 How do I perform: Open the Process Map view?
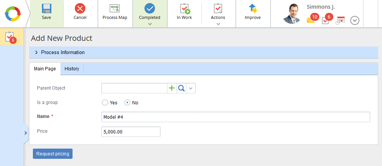point(114,9)
